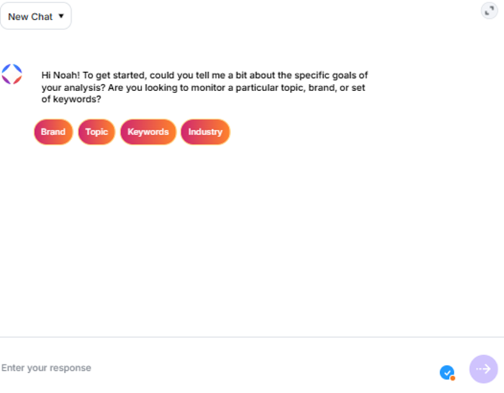Choose the Topic suggestion chip
504x393 pixels.
click(96, 132)
